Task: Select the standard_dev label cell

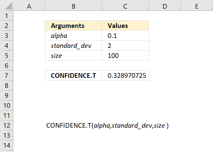Action: tap(73, 46)
